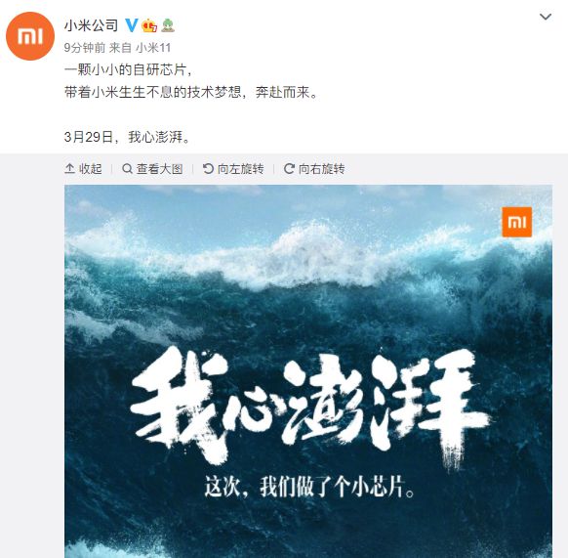Click the counterclockwise rotate arrow icon
This screenshot has height=558, width=568.
208,169
